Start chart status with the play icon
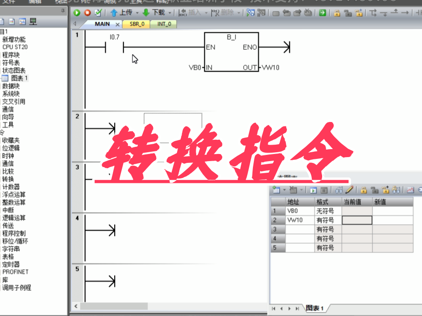The width and height of the screenshot is (422, 316). click(x=314, y=190)
